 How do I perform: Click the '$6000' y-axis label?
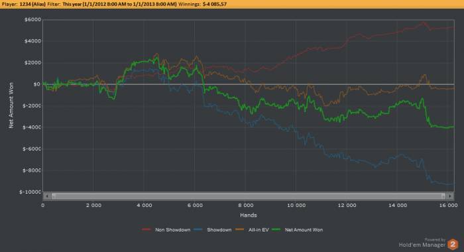pyautogui.click(x=33, y=19)
